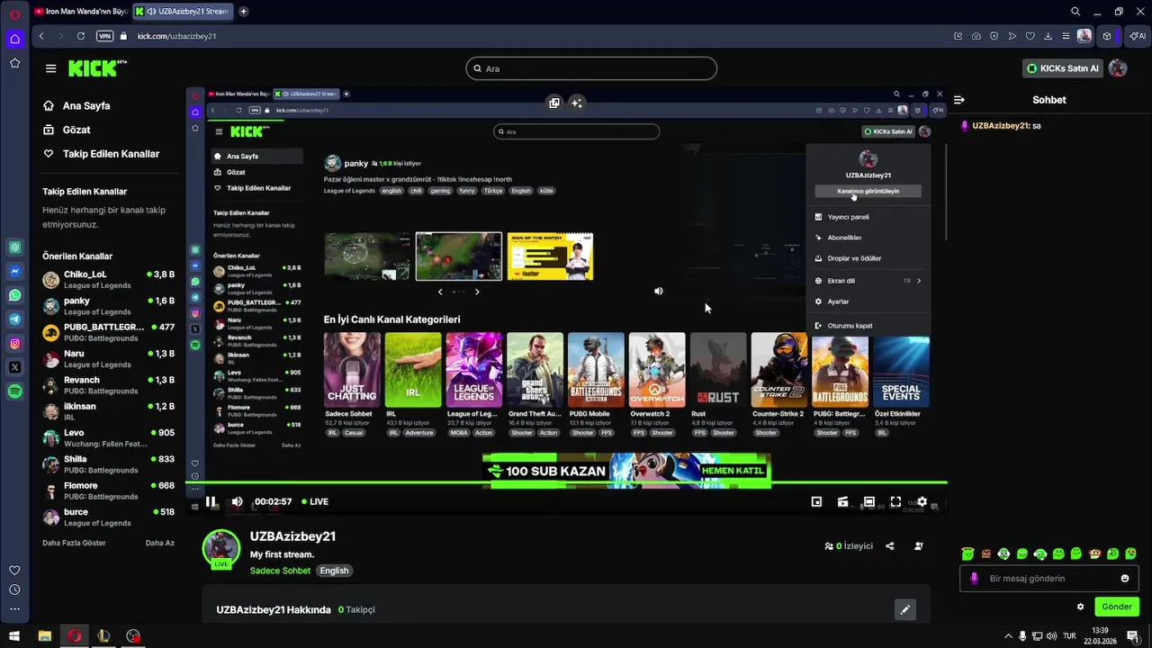Open Windows Start menu
Viewport: 1152px width, 648px height.
(x=14, y=636)
